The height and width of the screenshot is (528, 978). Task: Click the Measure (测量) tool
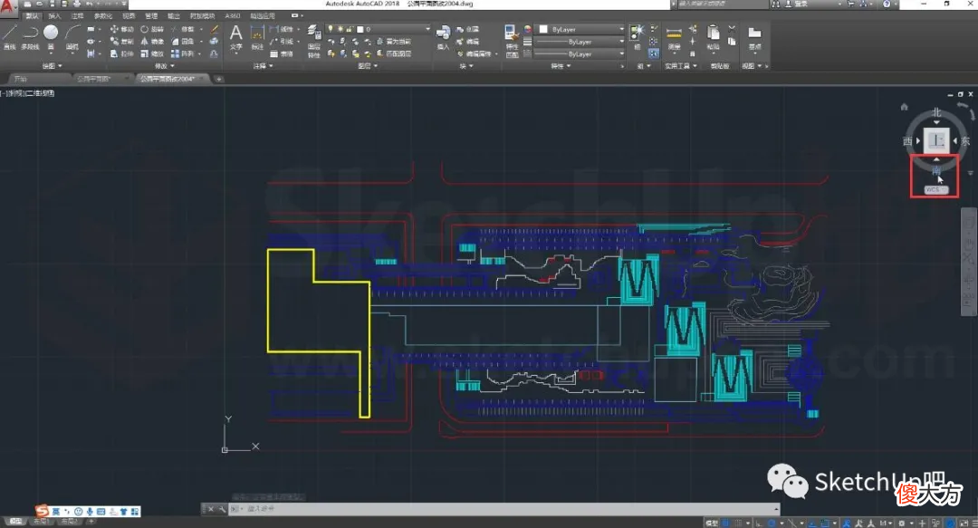(x=674, y=37)
